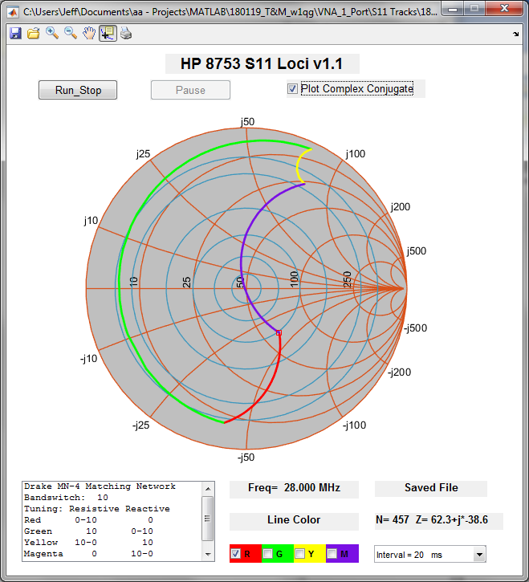The width and height of the screenshot is (529, 582).
Task: Click the j200 chart label
Action: (401, 207)
